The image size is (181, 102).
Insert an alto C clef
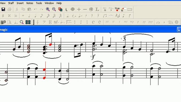pyautogui.click(x=50, y=22)
